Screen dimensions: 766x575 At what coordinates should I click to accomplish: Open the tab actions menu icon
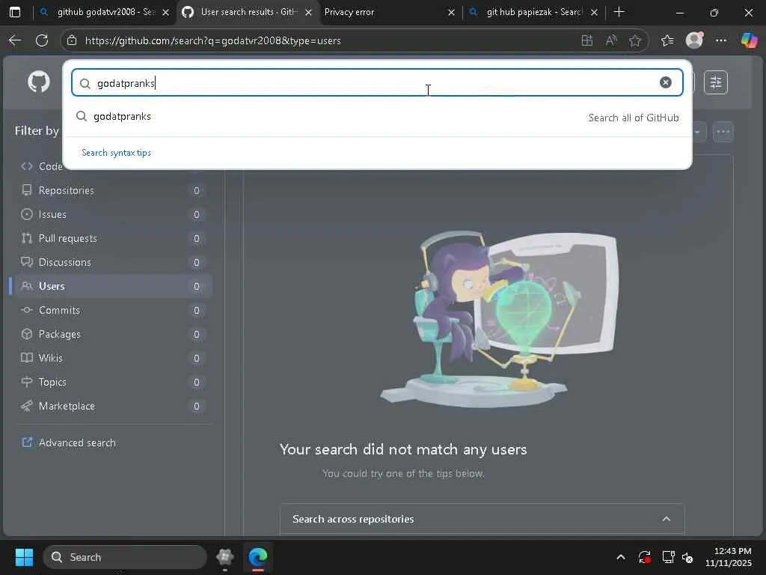[15, 12]
